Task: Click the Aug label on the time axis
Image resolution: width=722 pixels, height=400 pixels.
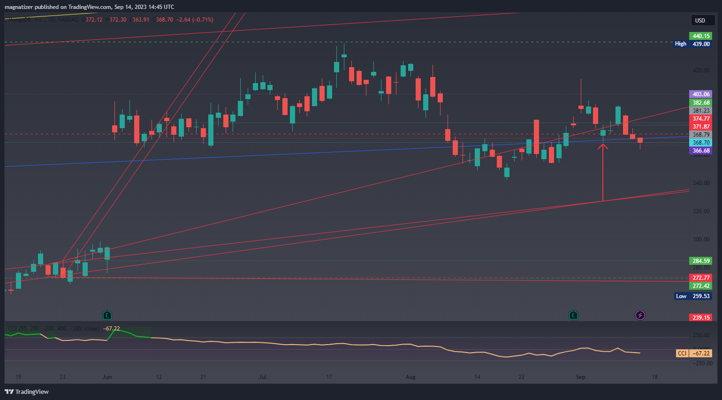Action: pos(410,377)
